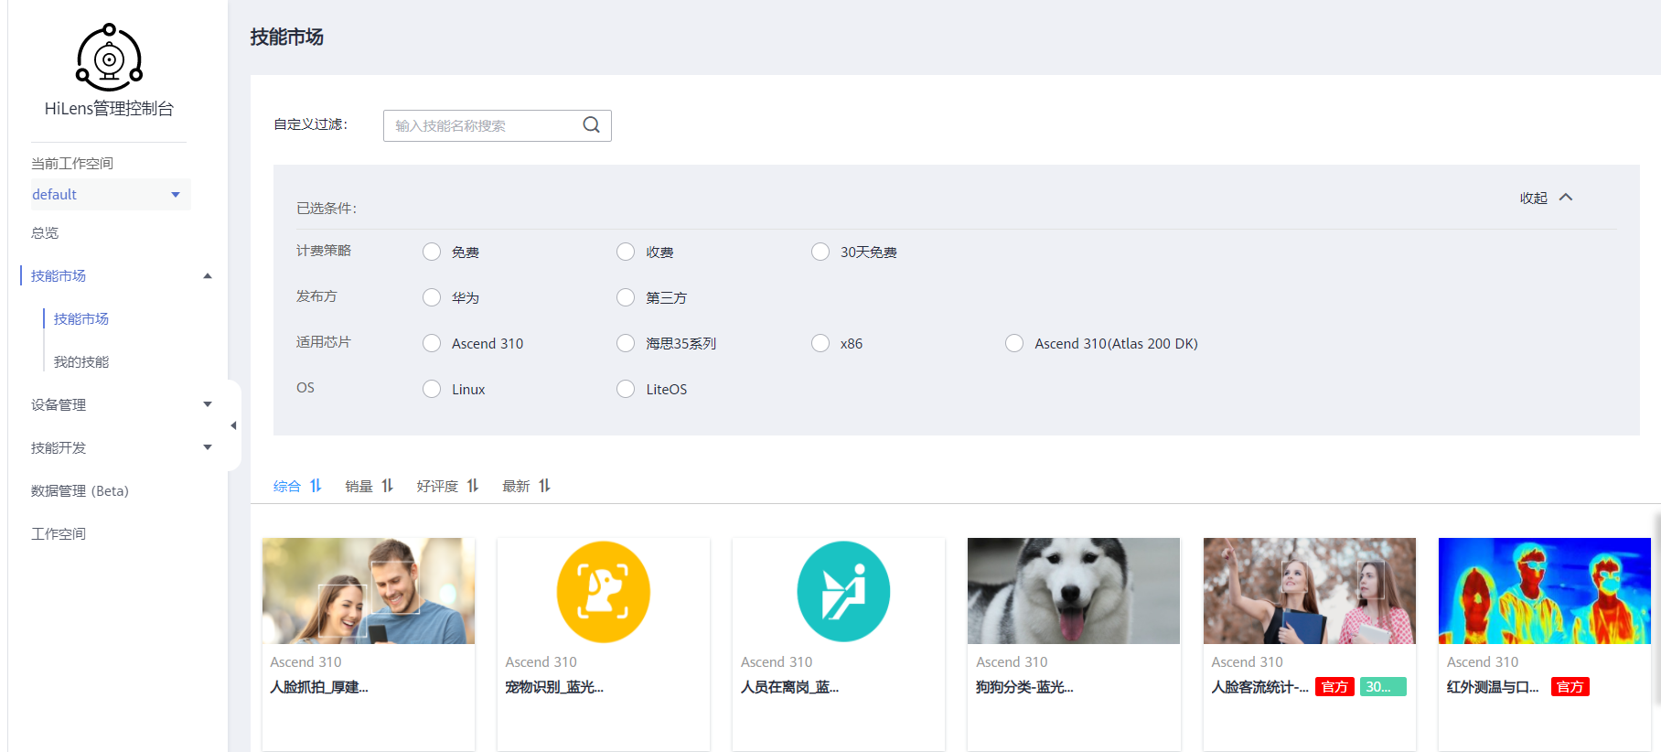Click the 最新 sort arrows icon

click(544, 486)
